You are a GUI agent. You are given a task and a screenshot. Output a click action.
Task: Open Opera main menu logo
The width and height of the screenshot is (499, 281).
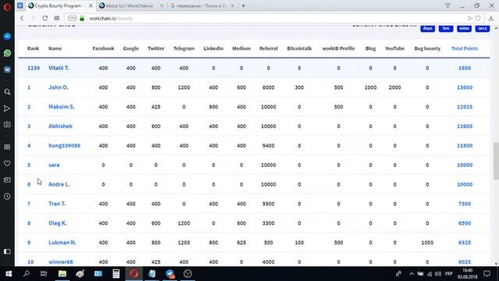coord(7,7)
